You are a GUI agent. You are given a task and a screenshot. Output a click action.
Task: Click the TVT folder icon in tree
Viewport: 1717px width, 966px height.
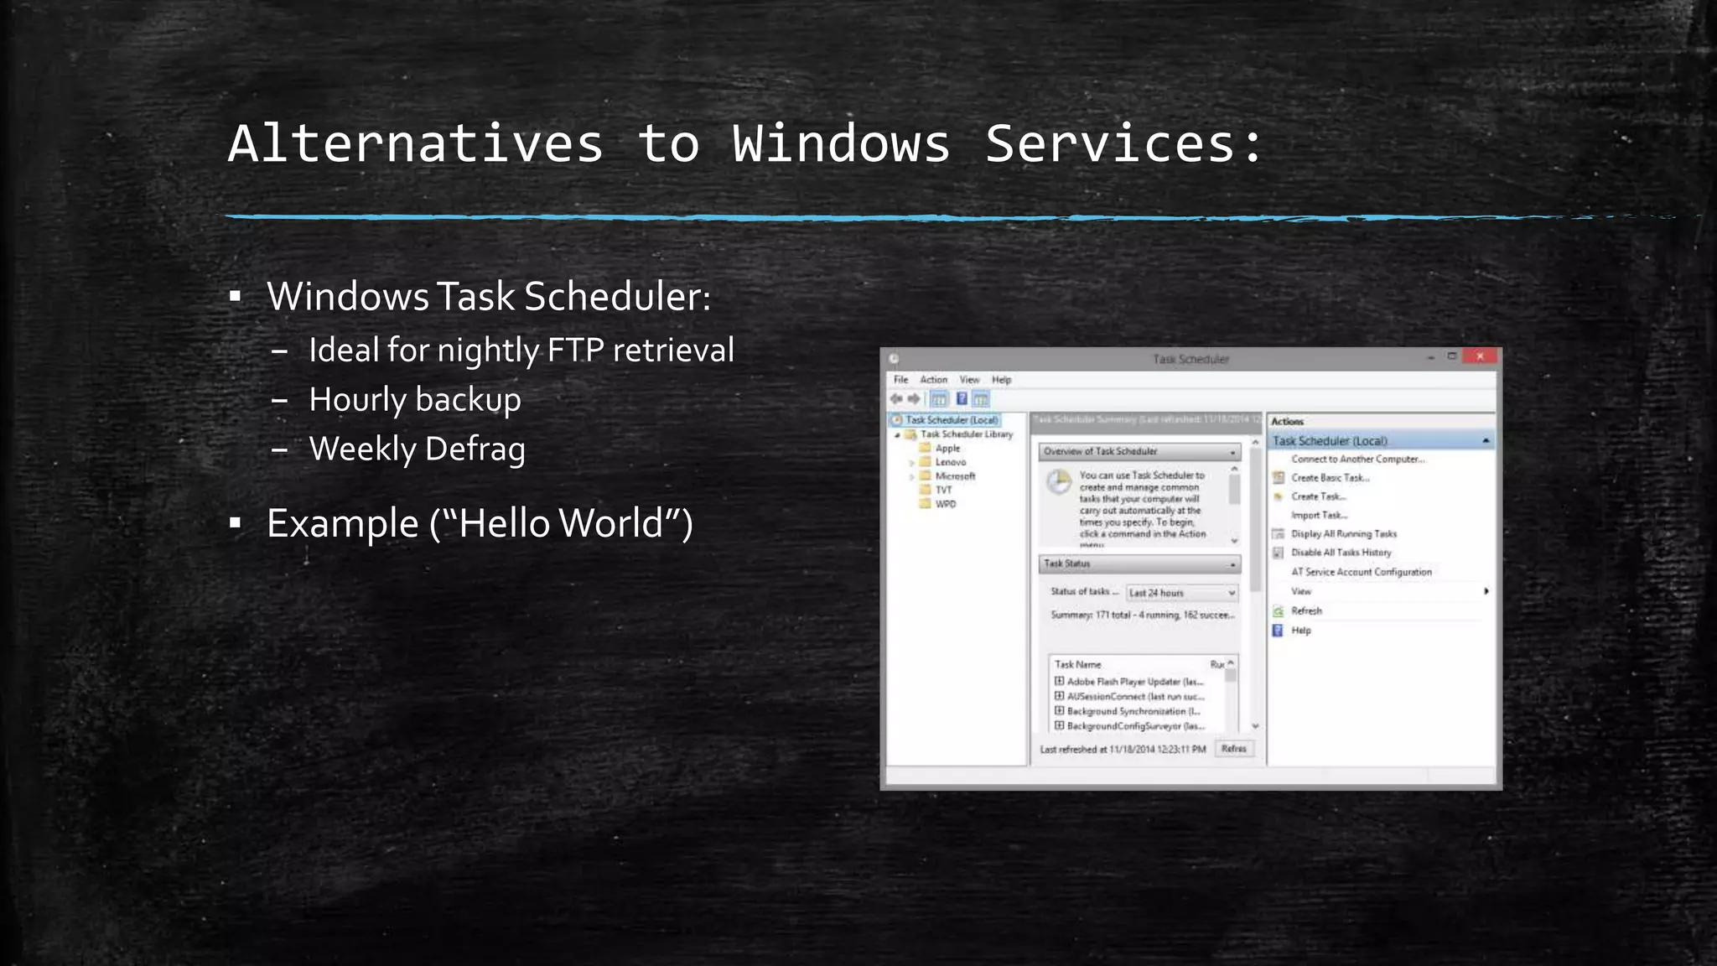926,490
